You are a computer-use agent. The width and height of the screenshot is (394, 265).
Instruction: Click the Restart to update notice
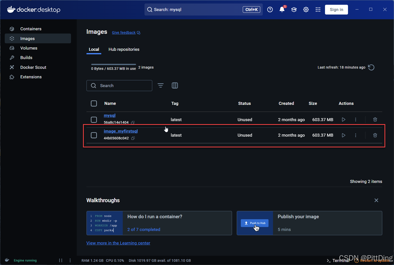pos(372,260)
